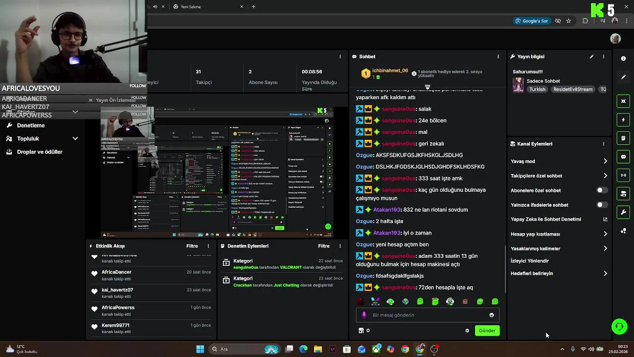Viewport: 634px width, 357px height.
Task: Click the external link icon for Yapay Zeka denetimi
Action: click(x=605, y=219)
